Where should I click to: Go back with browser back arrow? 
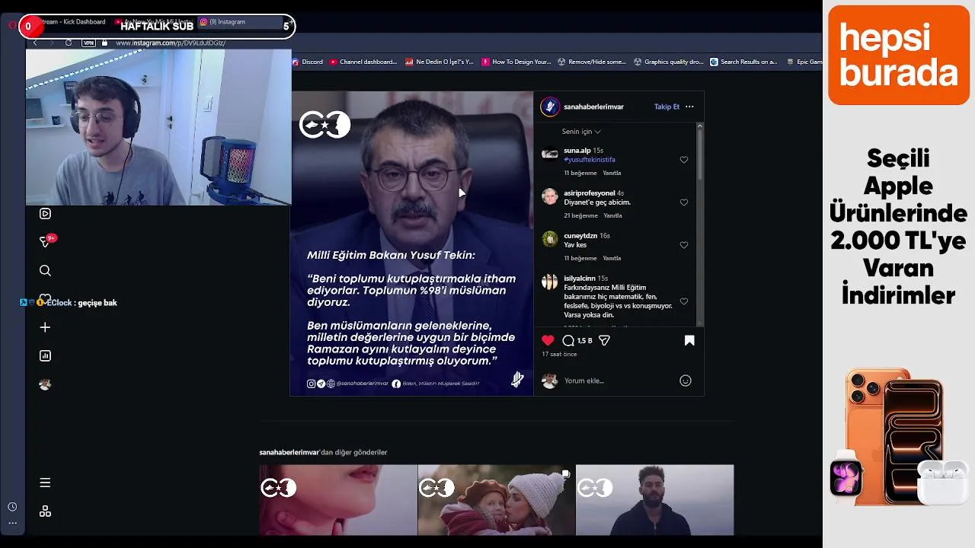coord(35,43)
